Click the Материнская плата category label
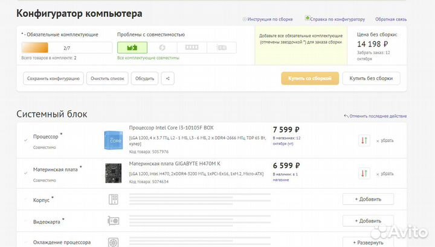 pos(56,169)
